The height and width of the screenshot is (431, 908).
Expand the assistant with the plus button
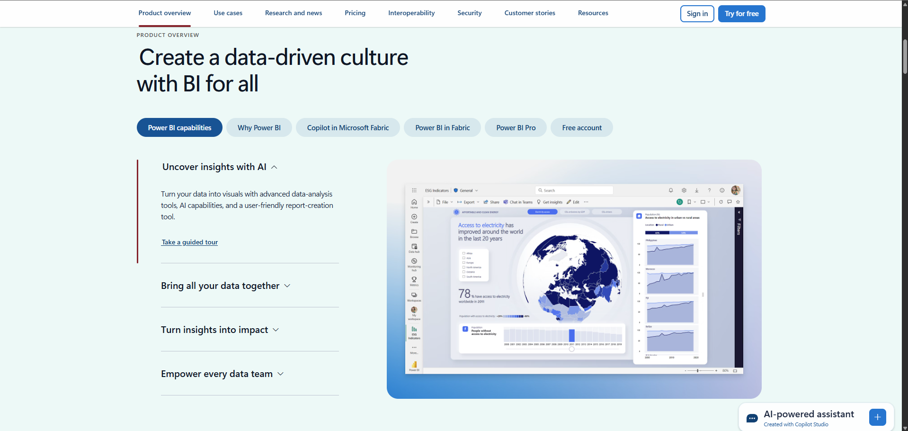[877, 417]
